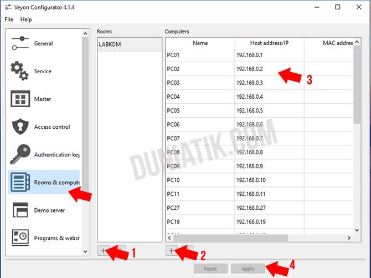Select the PC01 name cell
This screenshot has height=278, width=371.
[200, 55]
